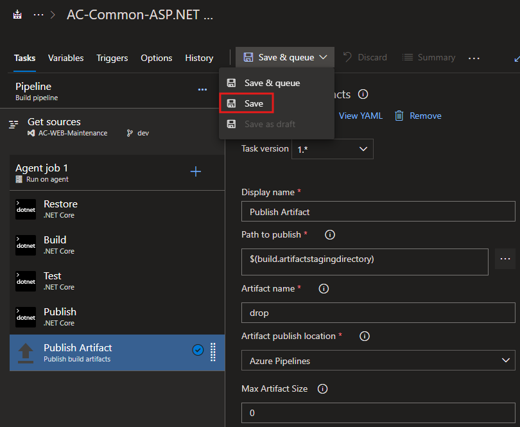This screenshot has height=427, width=520.
Task: Click the trash can icon next to Remove
Action: pos(399,116)
